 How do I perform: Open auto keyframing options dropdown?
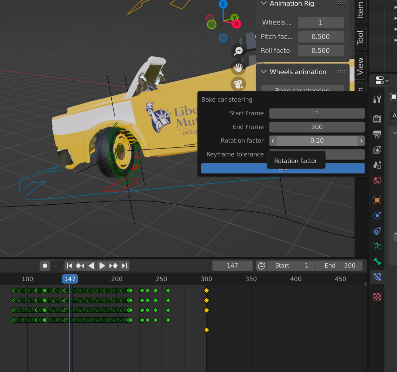point(55,266)
